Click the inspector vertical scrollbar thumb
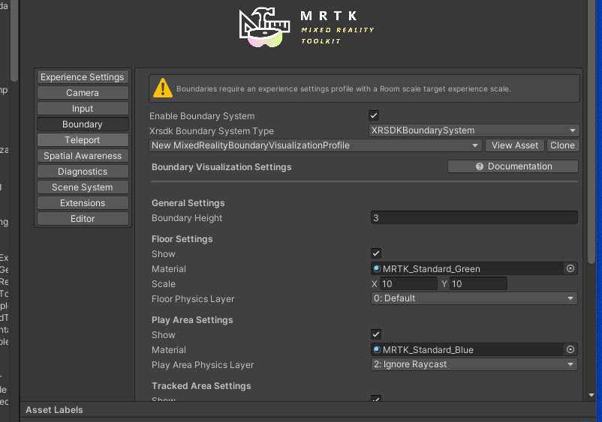 click(x=591, y=130)
